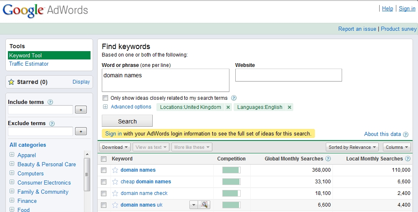Open the Download dropdown
This screenshot has width=418, height=212.
[x=115, y=147]
